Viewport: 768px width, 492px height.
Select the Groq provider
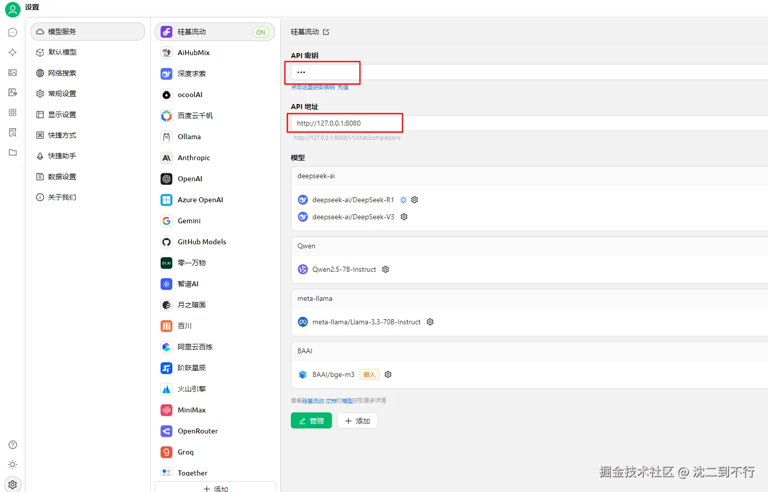215,452
